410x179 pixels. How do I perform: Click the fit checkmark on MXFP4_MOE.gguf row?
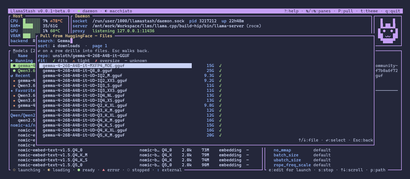tap(220, 66)
